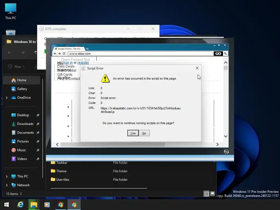This screenshot has width=280, height=210.
Task: Expand the Network tree node
Action: (x=7, y=185)
